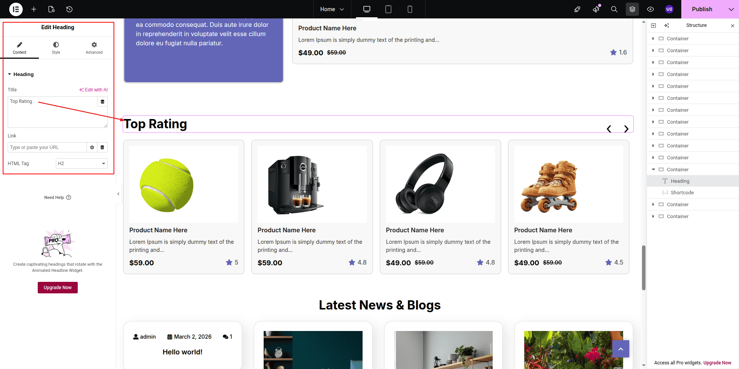This screenshot has height=369, width=739.
Task: Open the Finder search icon
Action: click(x=614, y=9)
